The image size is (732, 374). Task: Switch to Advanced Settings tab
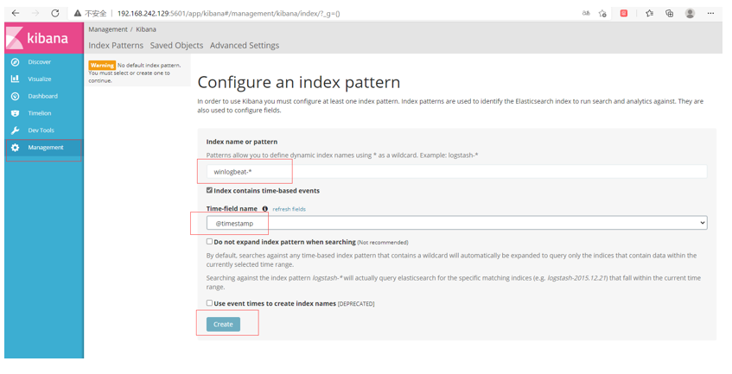(x=245, y=45)
